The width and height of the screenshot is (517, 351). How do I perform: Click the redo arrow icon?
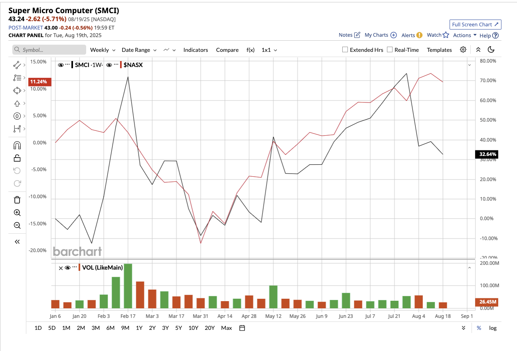[17, 183]
